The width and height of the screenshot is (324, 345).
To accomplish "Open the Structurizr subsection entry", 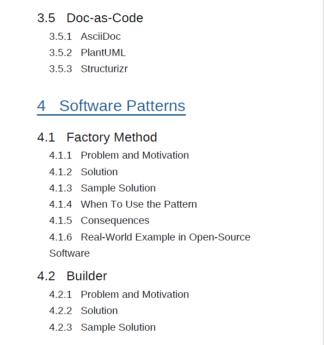I will pos(104,69).
